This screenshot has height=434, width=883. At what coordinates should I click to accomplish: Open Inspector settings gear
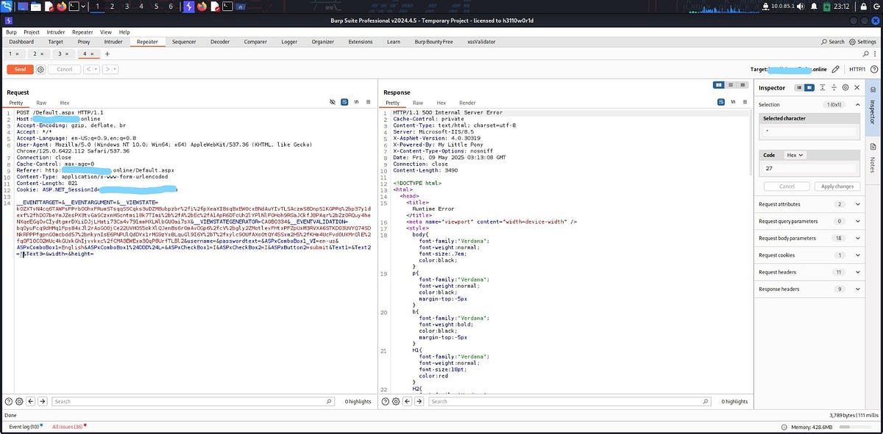click(x=845, y=87)
